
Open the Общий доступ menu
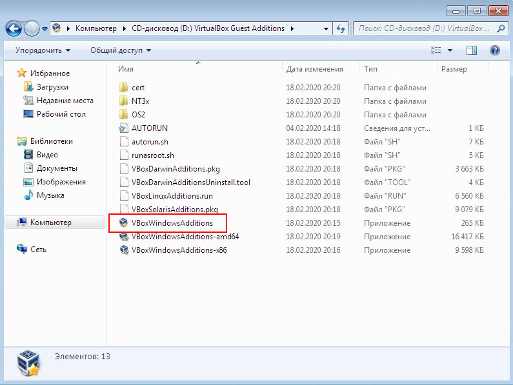121,50
